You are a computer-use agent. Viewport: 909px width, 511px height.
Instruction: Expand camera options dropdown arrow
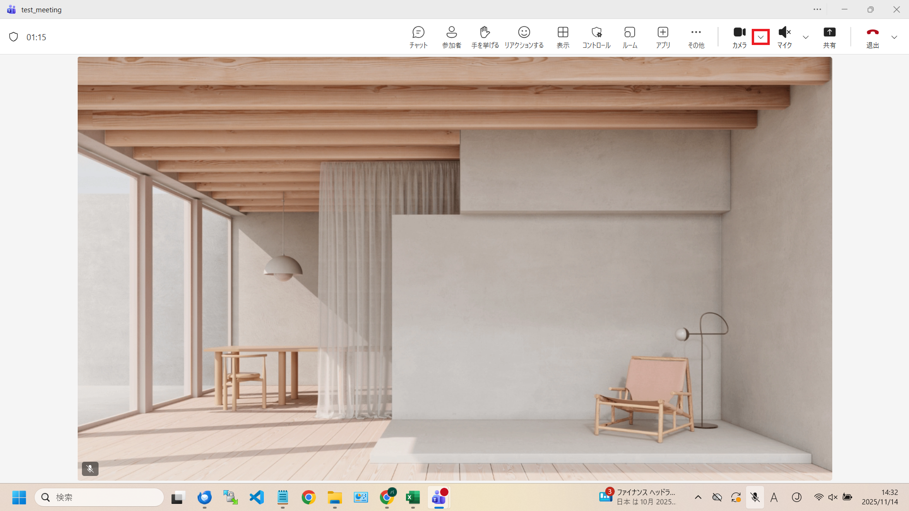point(761,37)
